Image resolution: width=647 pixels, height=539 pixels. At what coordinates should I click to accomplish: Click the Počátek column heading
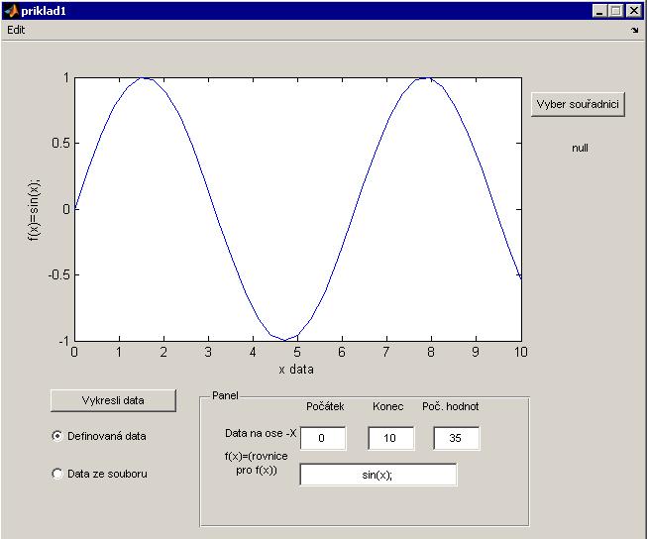325,406
